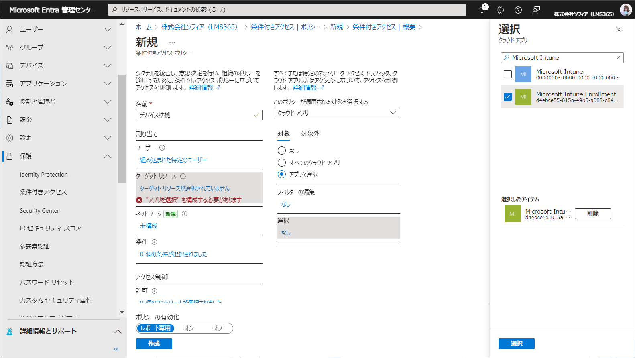Open 0 個の条件が選択されました link

[173, 254]
